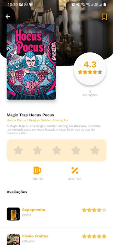113x245 pixels.
Task: Rate the beer one star
Action: point(18,150)
